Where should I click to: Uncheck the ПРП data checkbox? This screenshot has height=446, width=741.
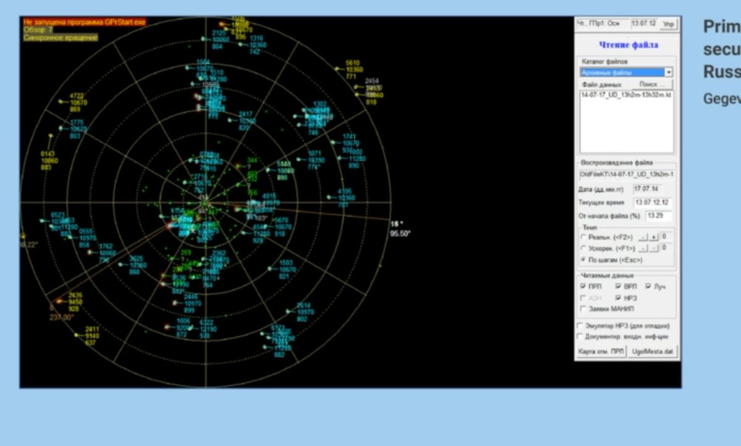click(x=583, y=287)
